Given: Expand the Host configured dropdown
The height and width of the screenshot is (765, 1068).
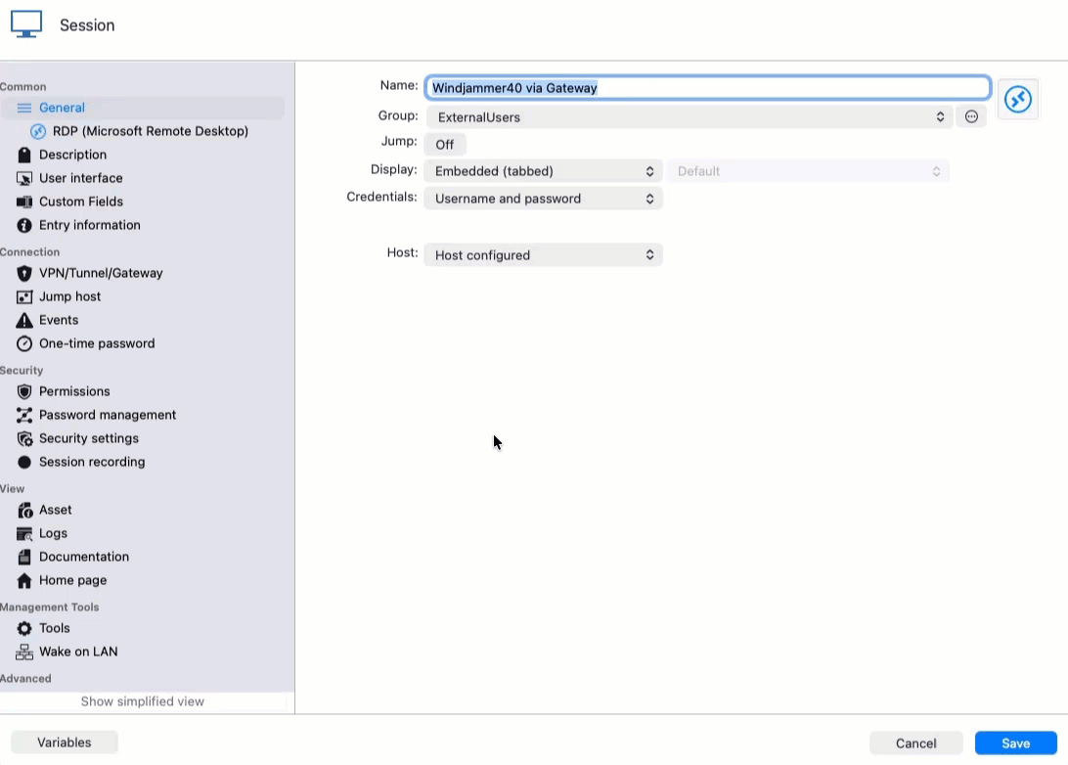Looking at the screenshot, I should click(x=543, y=255).
